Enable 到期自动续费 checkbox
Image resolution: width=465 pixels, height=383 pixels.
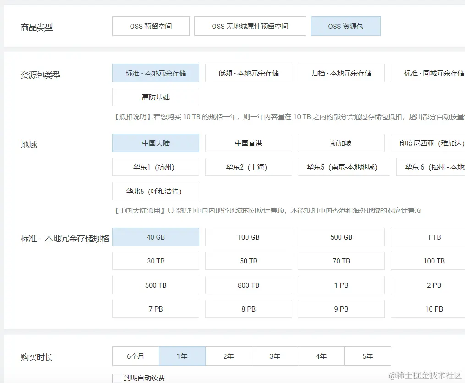(x=117, y=378)
